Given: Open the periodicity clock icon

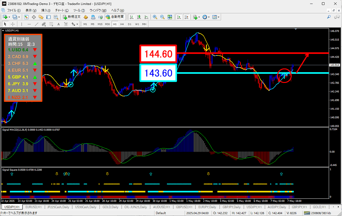Looking at the screenshot, I should tap(205, 17).
